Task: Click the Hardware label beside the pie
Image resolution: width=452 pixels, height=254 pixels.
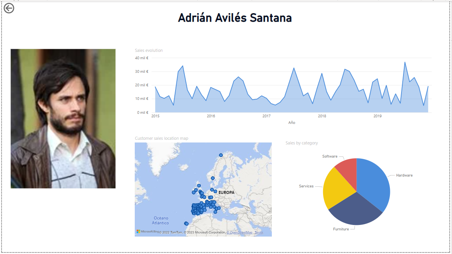Action: (x=404, y=175)
